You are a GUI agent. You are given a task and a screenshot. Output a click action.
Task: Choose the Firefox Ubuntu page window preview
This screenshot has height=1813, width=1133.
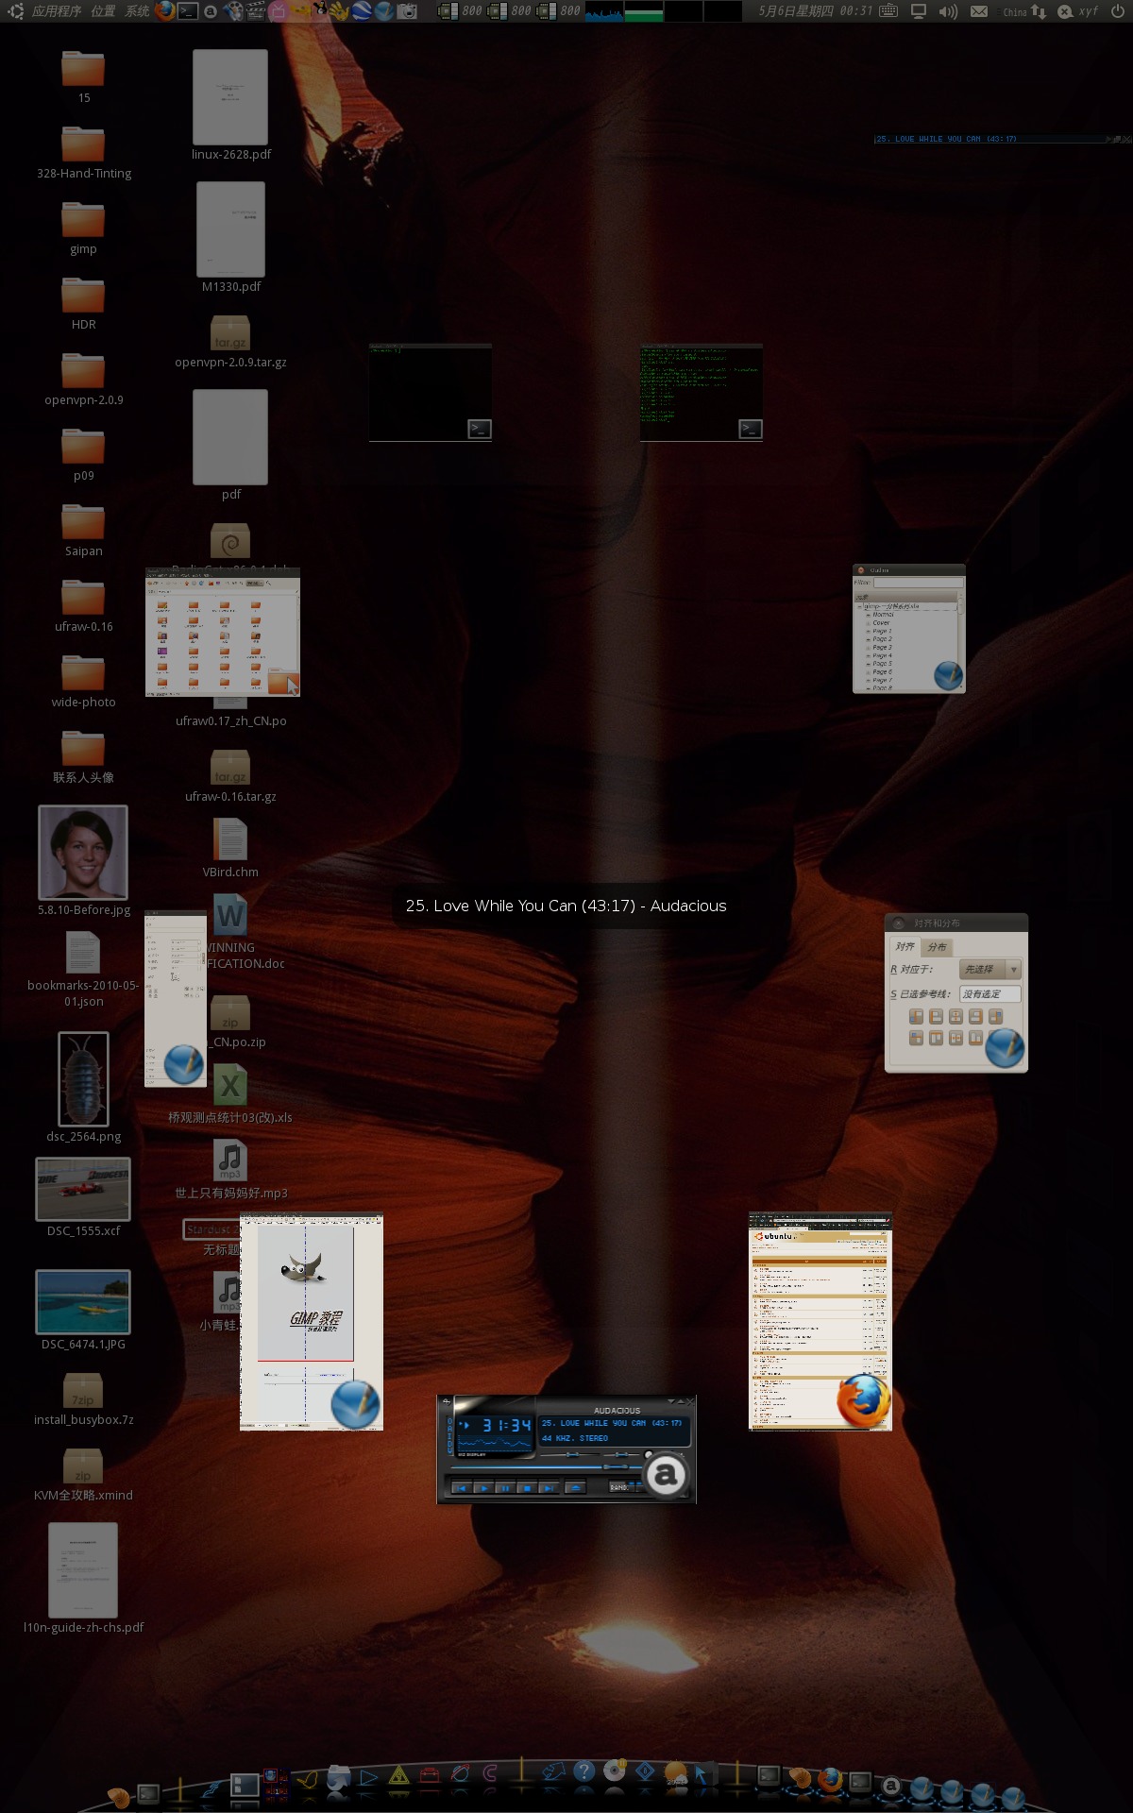point(820,1321)
